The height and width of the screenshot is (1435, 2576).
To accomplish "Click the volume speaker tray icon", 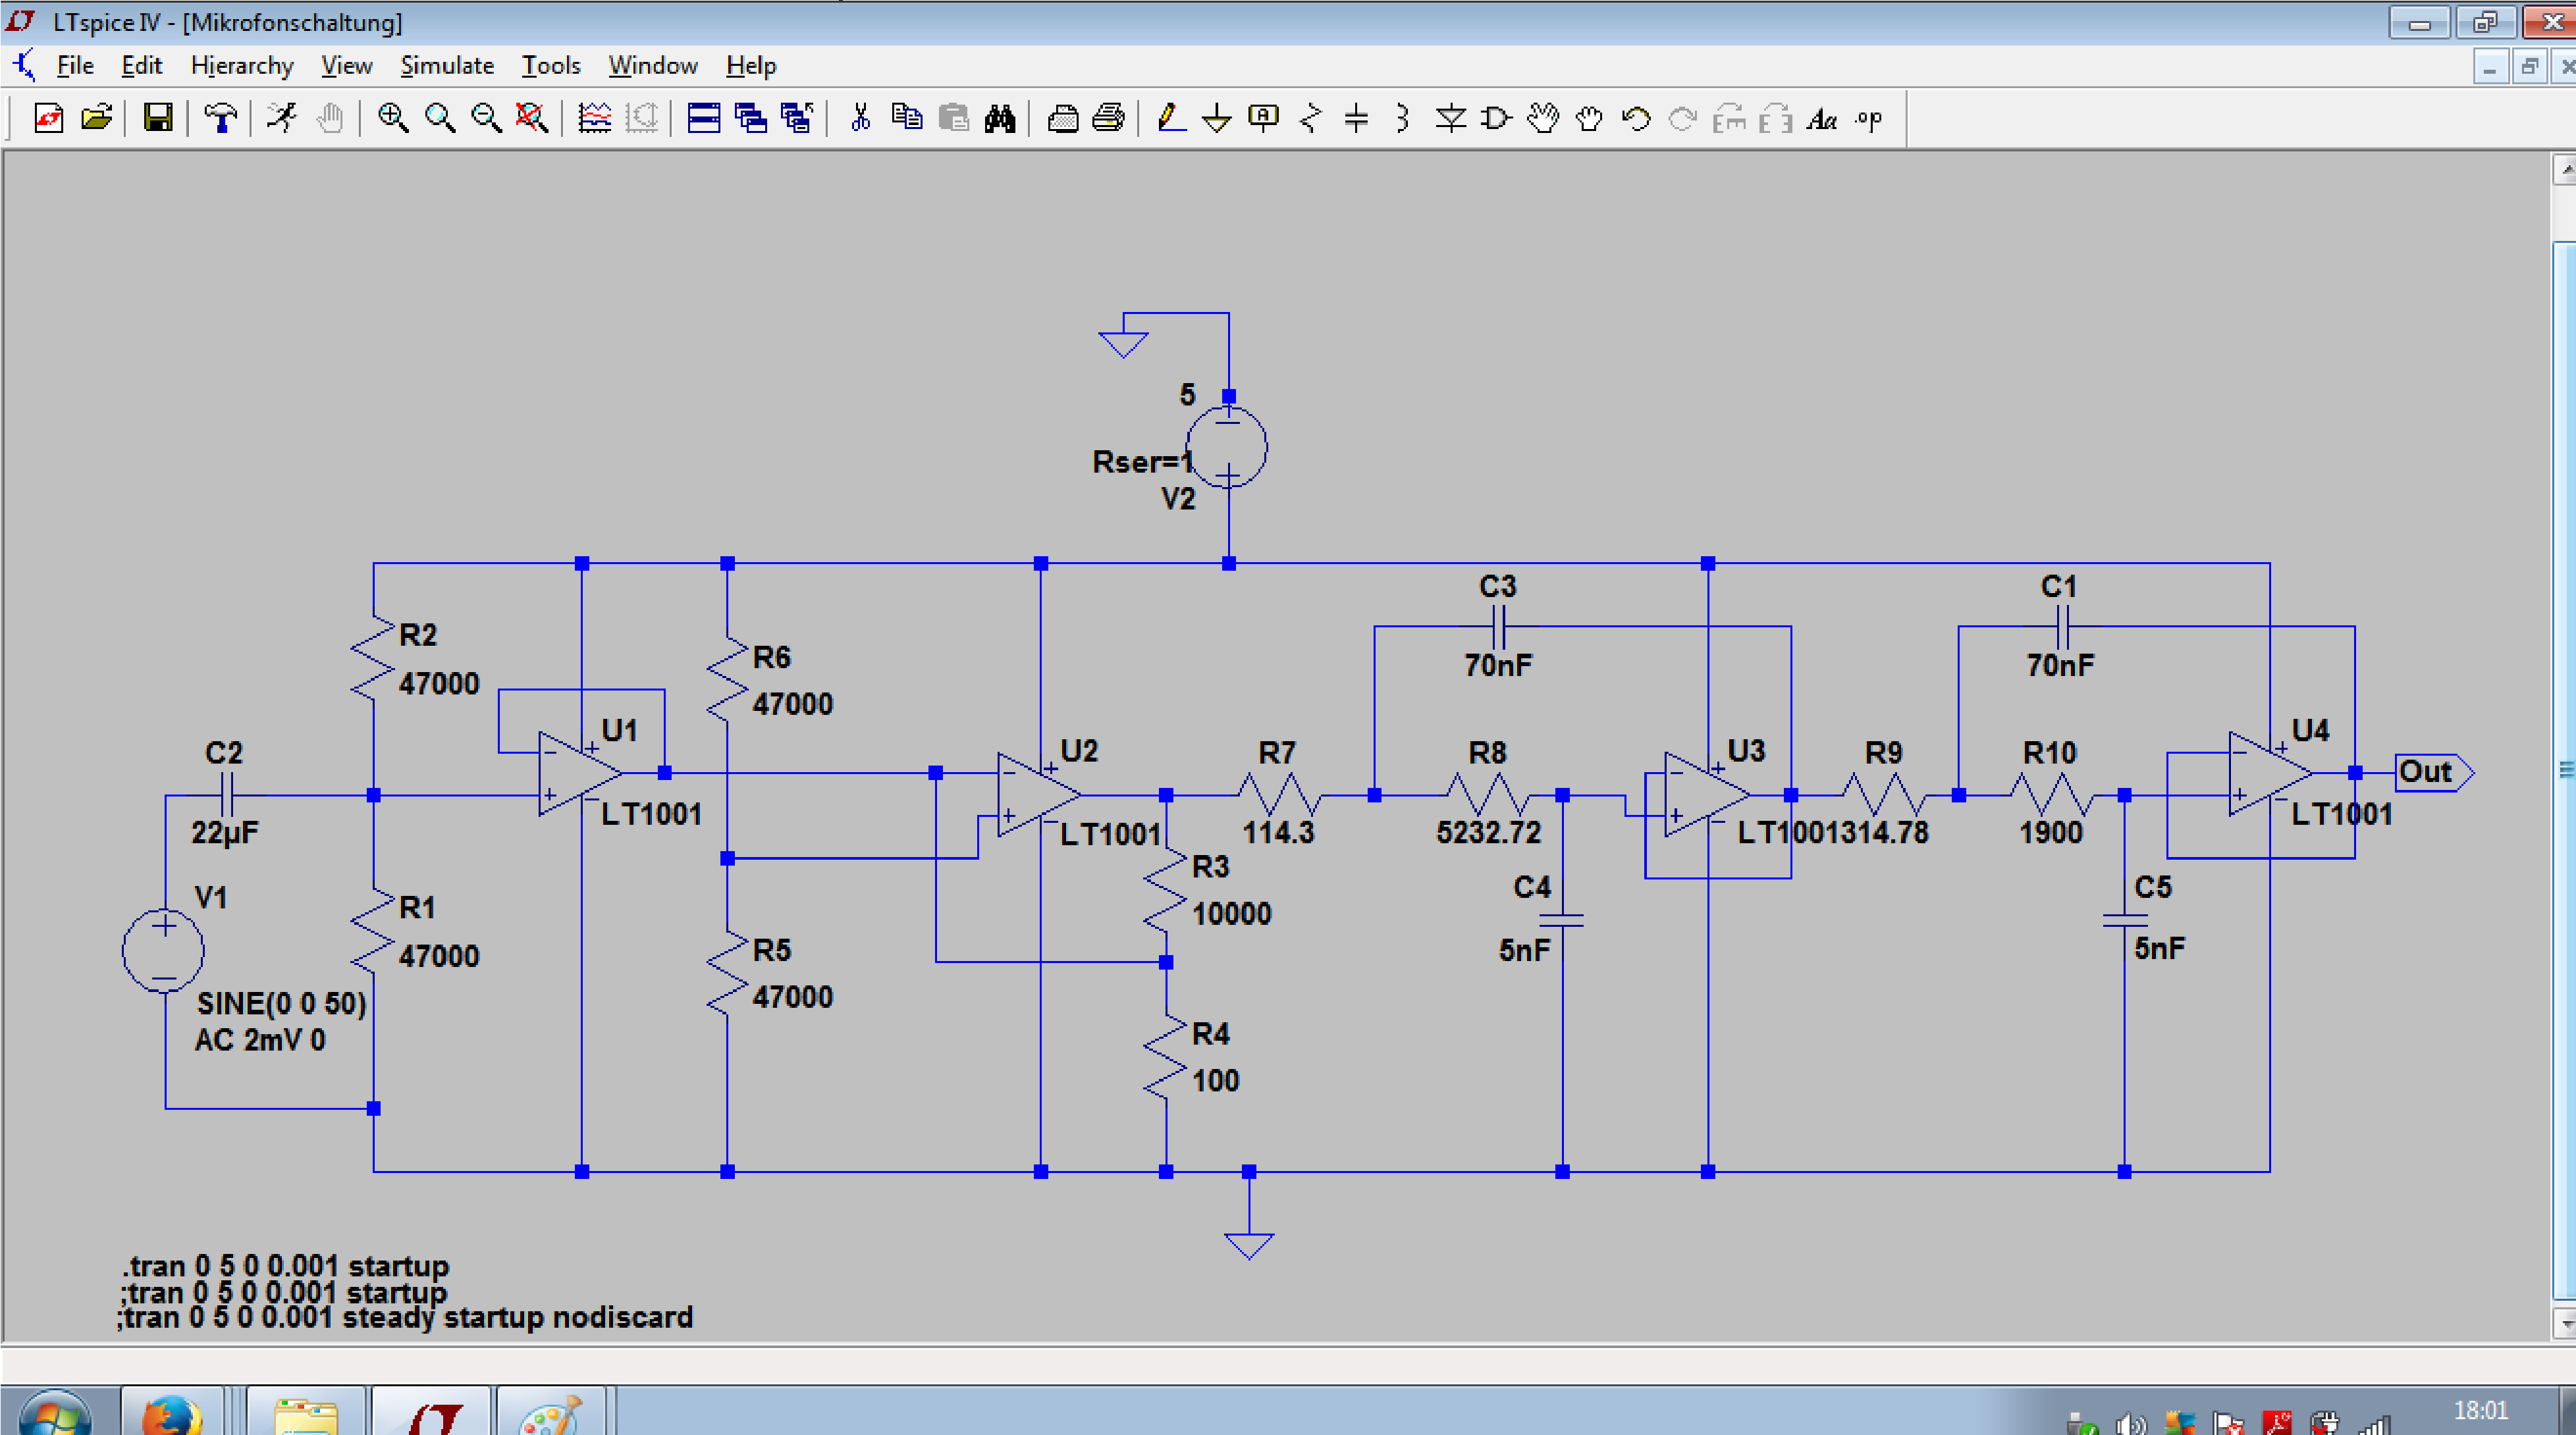I will 2131,1424.
